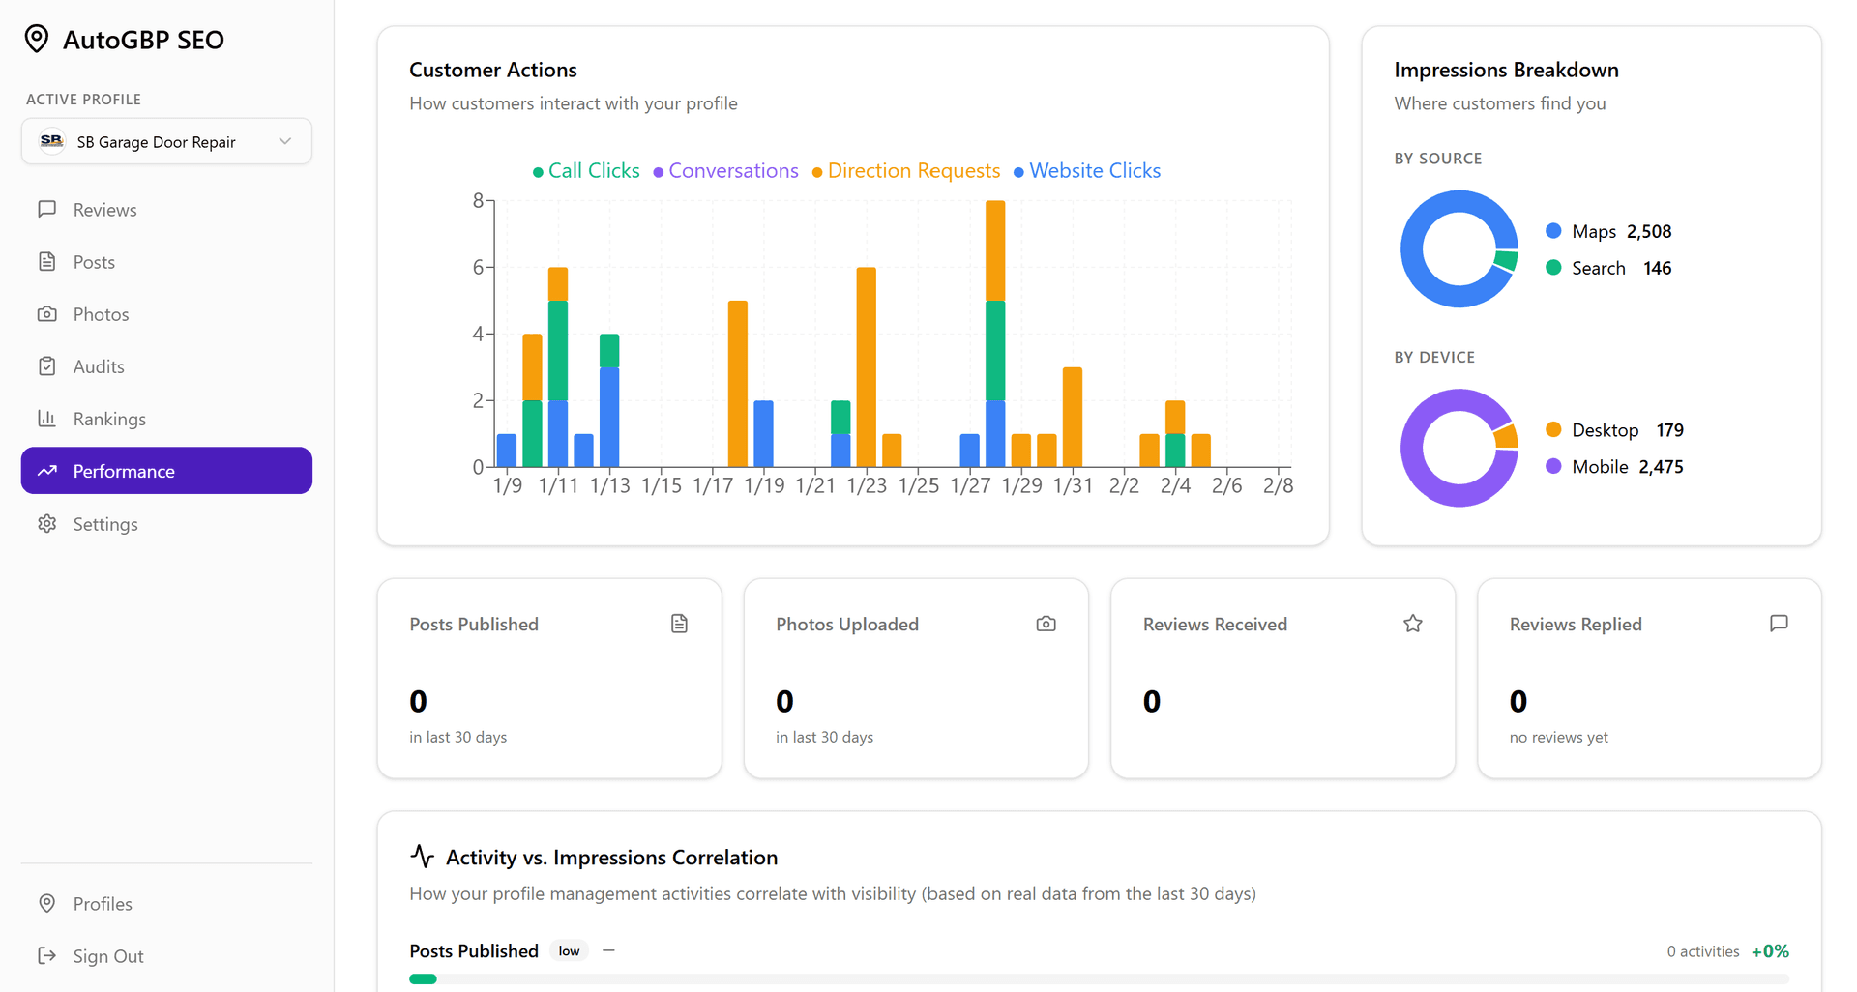Open the SB Garage Door Repair profile selector
Screen dimensions: 1857x992
coord(165,141)
